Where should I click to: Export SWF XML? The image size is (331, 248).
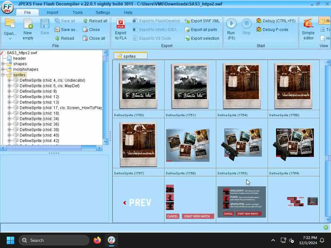[x=202, y=21]
